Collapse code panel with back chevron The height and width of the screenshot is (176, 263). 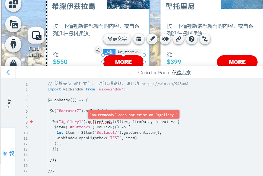point(8,73)
